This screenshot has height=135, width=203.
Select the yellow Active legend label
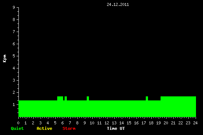[x=44, y=128]
